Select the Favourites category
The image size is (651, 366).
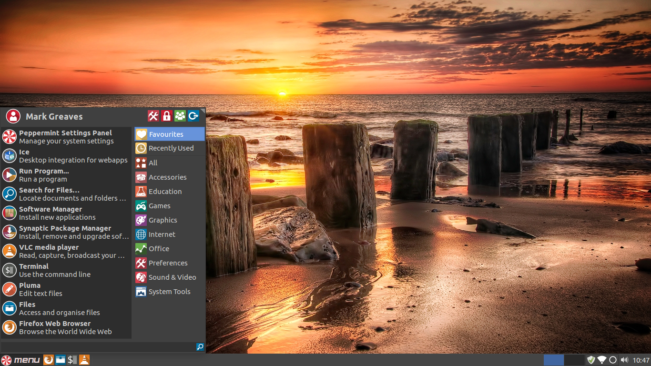[x=170, y=134]
